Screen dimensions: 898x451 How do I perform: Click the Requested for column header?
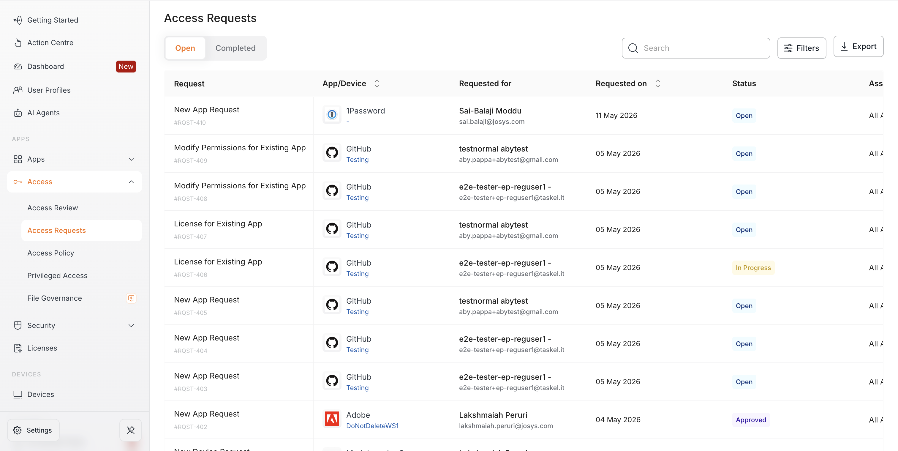(485, 83)
